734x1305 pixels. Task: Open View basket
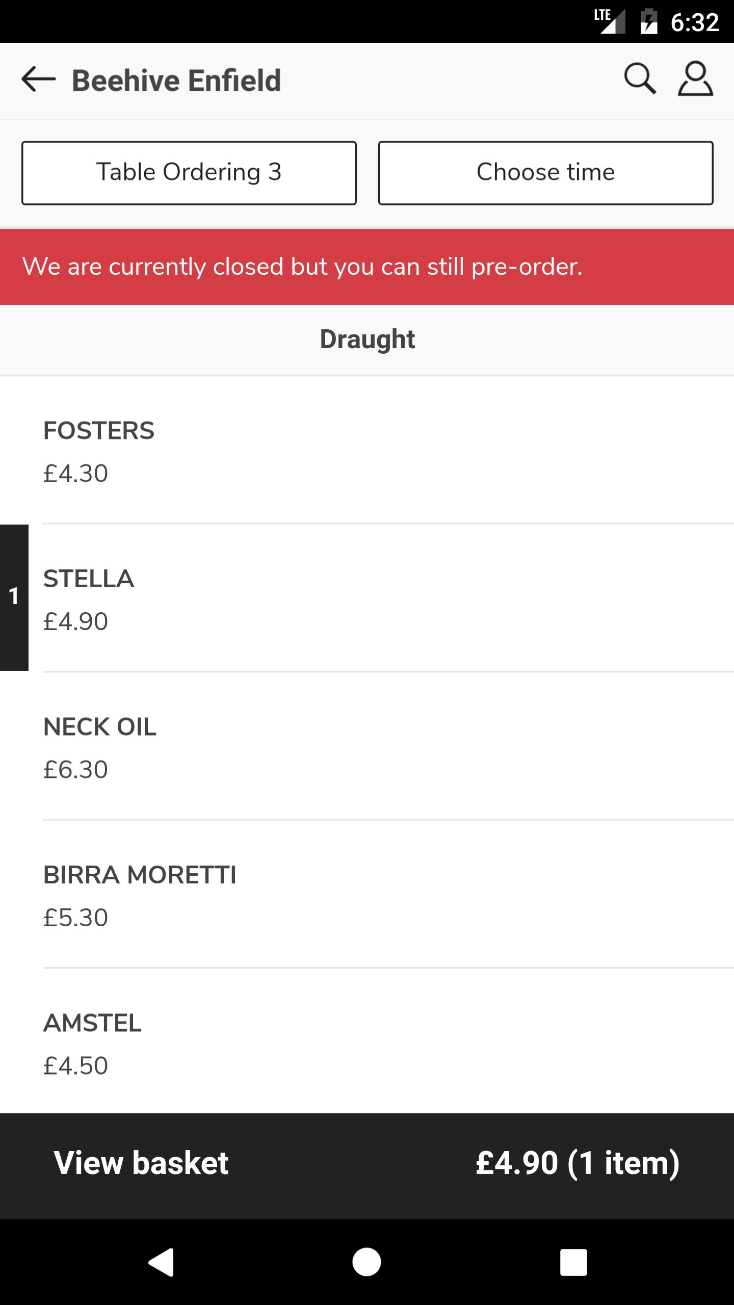coord(141,1163)
